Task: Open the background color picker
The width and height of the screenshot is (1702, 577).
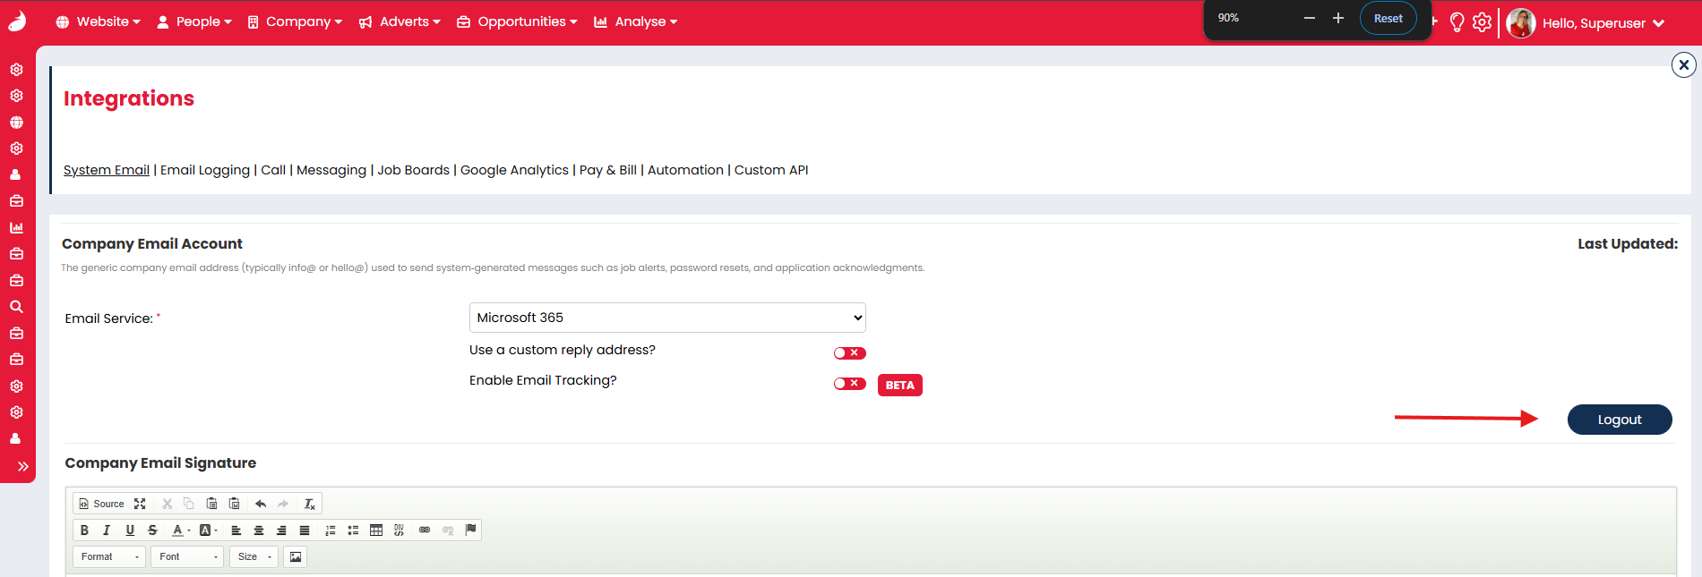Action: (208, 530)
